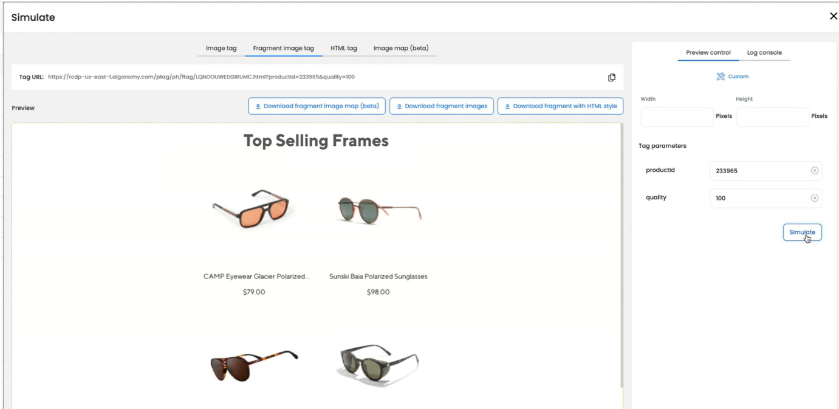The width and height of the screenshot is (839, 409).
Task: Focus the Height input field
Action: [x=772, y=117]
